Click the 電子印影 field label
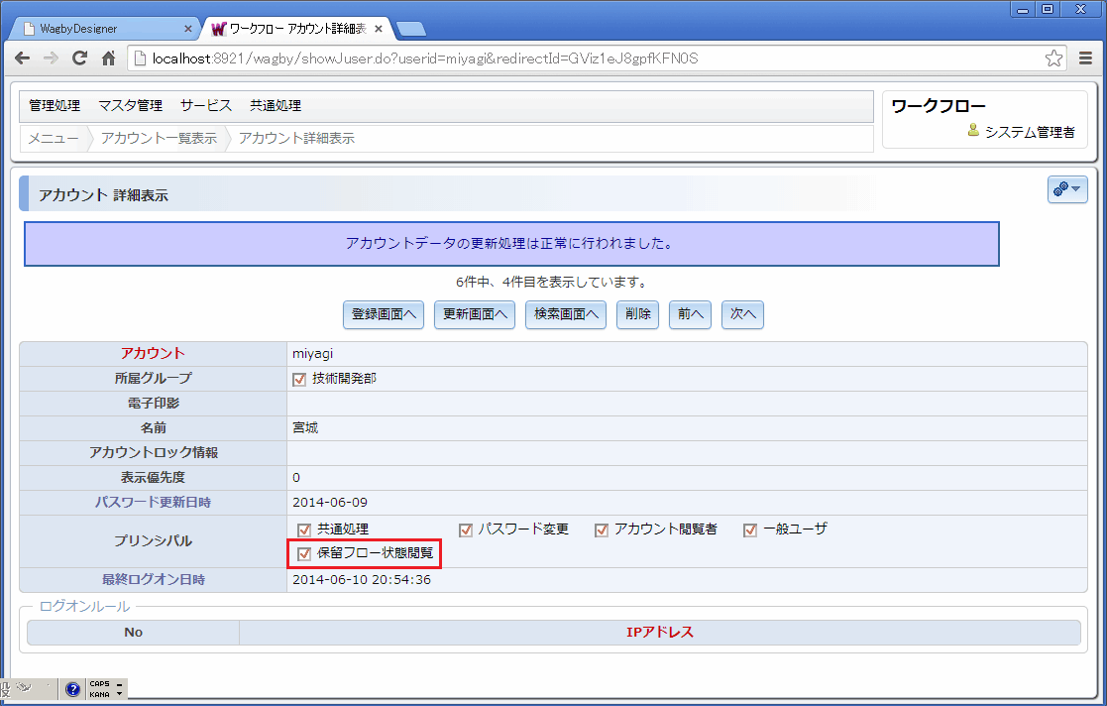 153,403
